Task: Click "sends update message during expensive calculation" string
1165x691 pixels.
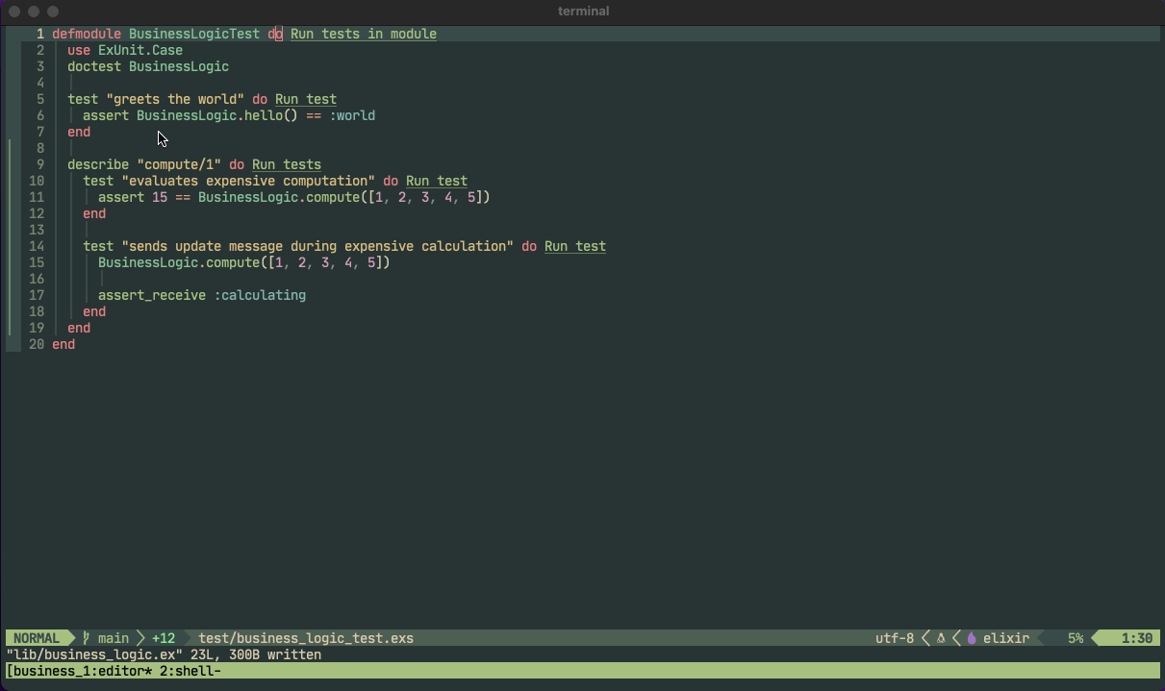Action: pyautogui.click(x=317, y=246)
